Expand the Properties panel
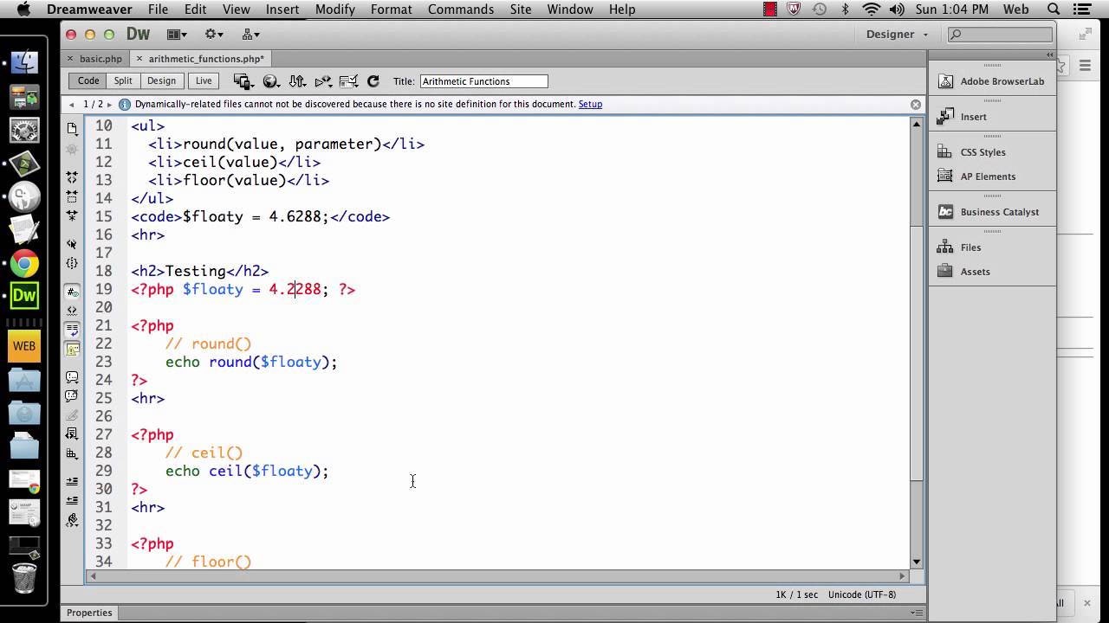Viewport: 1109px width, 623px height. pos(90,613)
